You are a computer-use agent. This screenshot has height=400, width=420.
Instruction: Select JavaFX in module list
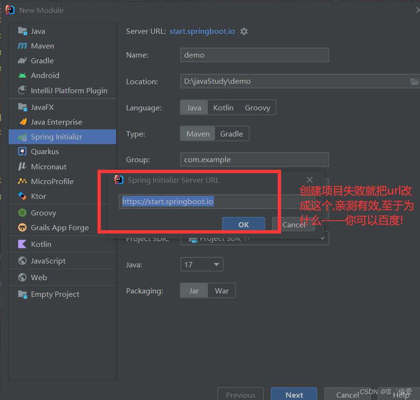[62, 107]
